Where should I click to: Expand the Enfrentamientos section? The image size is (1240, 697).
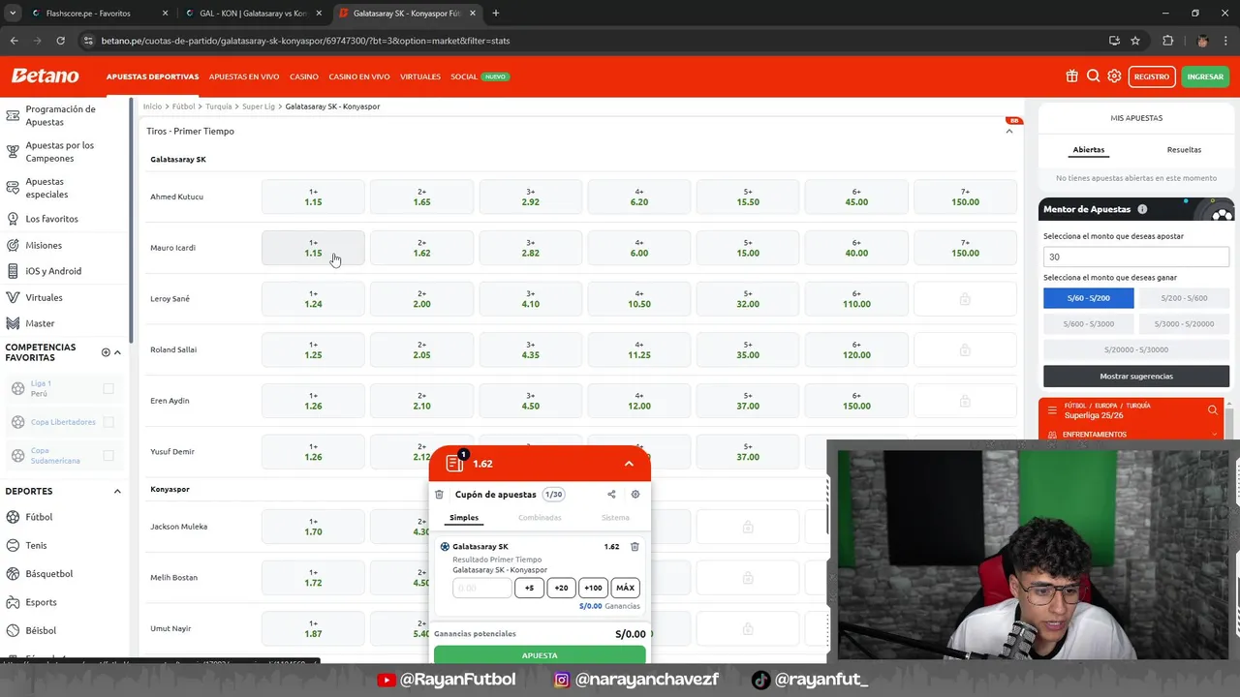pos(1215,435)
